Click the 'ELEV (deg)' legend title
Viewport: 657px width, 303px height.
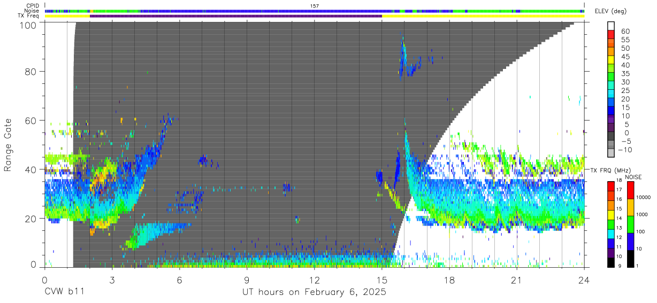tap(611, 11)
